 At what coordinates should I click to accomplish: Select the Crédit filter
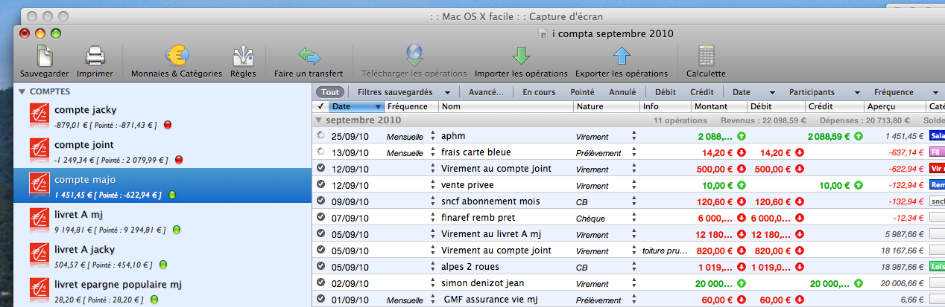click(x=701, y=92)
